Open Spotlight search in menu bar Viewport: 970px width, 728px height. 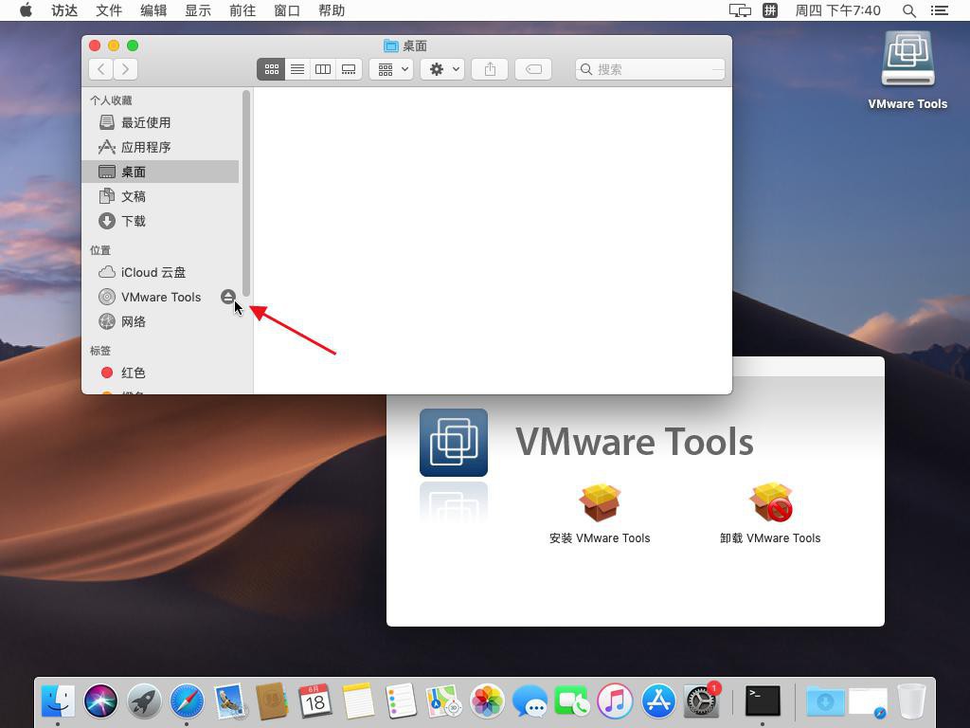[x=908, y=10]
